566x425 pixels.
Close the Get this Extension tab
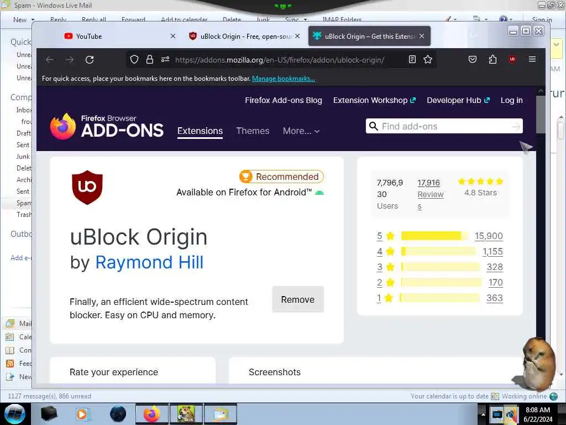[422, 36]
